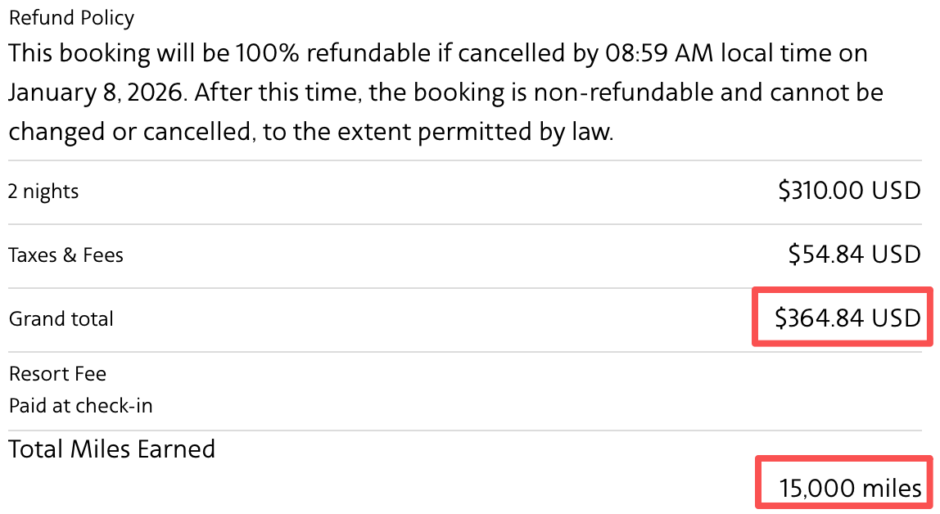Select the "Grand total" label
Screen dimensions: 940x514
coord(61,319)
